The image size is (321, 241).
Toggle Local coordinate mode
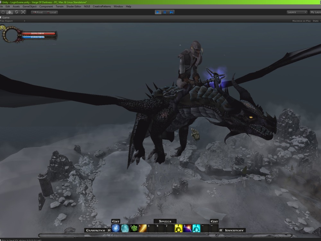(x=52, y=12)
